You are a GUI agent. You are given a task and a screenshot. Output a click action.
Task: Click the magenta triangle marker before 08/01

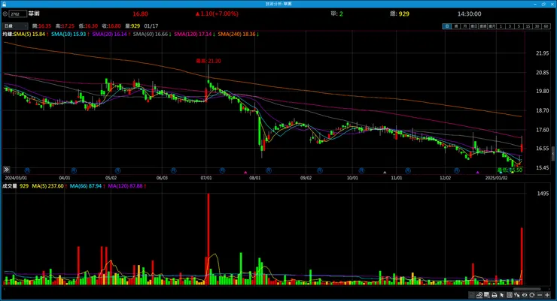(x=245, y=173)
